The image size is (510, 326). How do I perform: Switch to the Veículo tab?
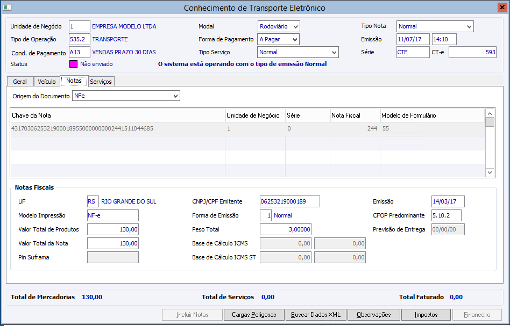tap(47, 82)
